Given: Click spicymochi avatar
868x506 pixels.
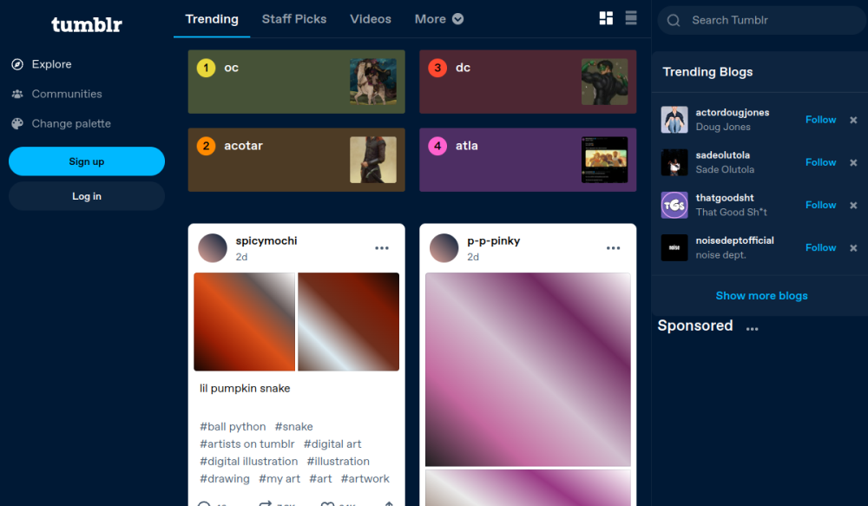Looking at the screenshot, I should pos(213,248).
